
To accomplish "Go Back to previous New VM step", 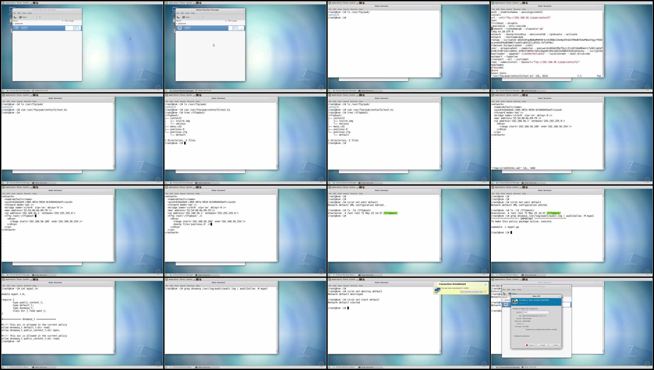I will coord(542,345).
